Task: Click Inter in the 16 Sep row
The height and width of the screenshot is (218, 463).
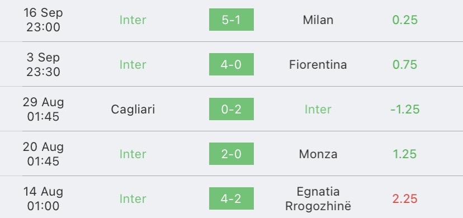Action: (x=133, y=20)
